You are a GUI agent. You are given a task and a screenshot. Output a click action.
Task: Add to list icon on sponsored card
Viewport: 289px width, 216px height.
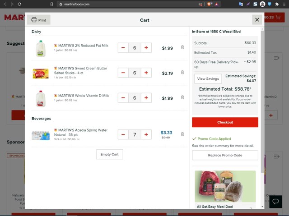tap(277, 156)
